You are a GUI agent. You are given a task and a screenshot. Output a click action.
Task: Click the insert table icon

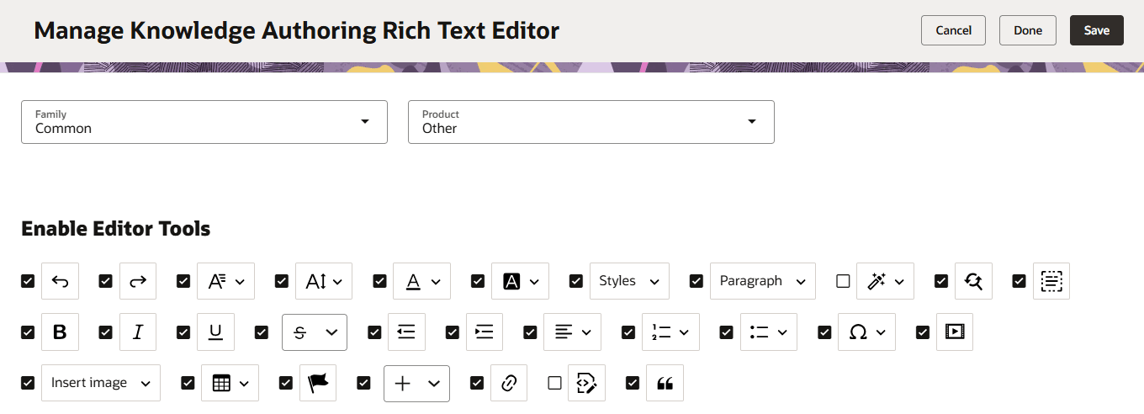click(x=221, y=383)
